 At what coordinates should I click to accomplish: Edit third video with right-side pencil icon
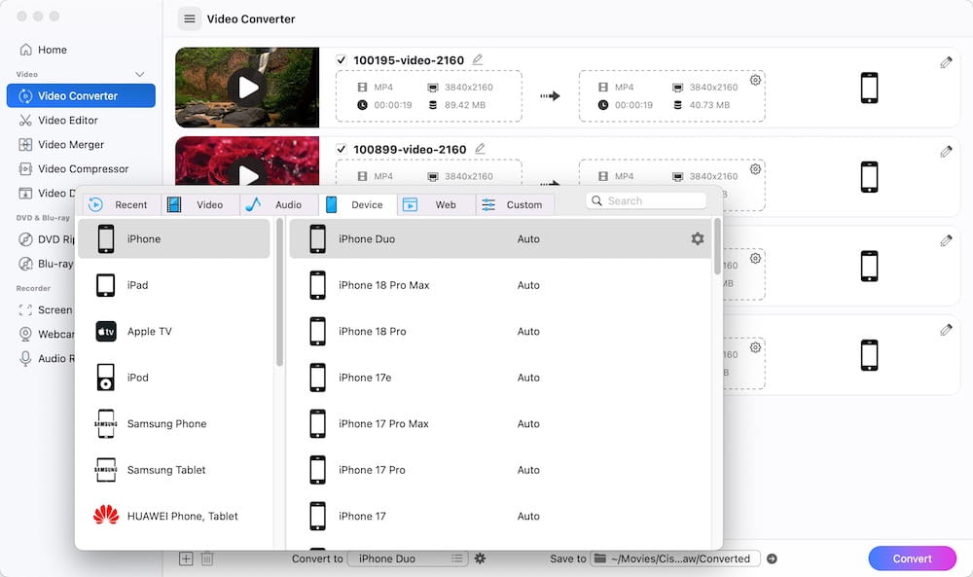click(x=946, y=240)
